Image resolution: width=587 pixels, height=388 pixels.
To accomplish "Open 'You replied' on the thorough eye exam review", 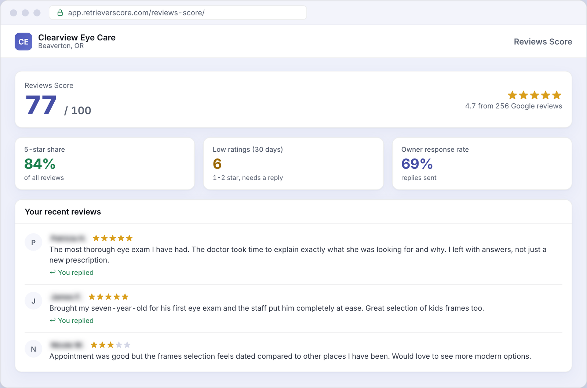I will tap(76, 273).
